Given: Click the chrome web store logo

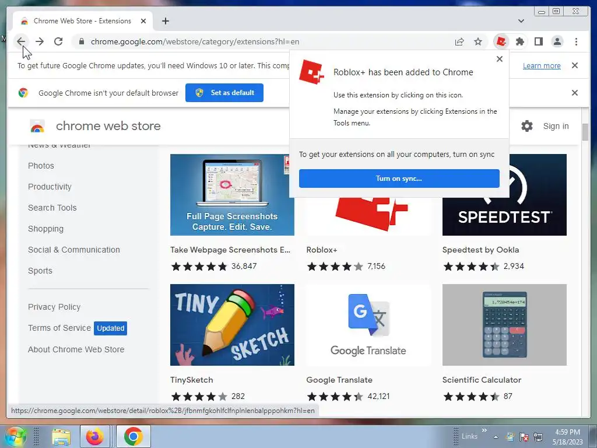Looking at the screenshot, I should (95, 126).
